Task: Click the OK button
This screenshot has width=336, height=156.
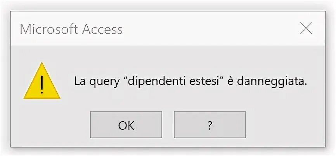Action: click(126, 125)
